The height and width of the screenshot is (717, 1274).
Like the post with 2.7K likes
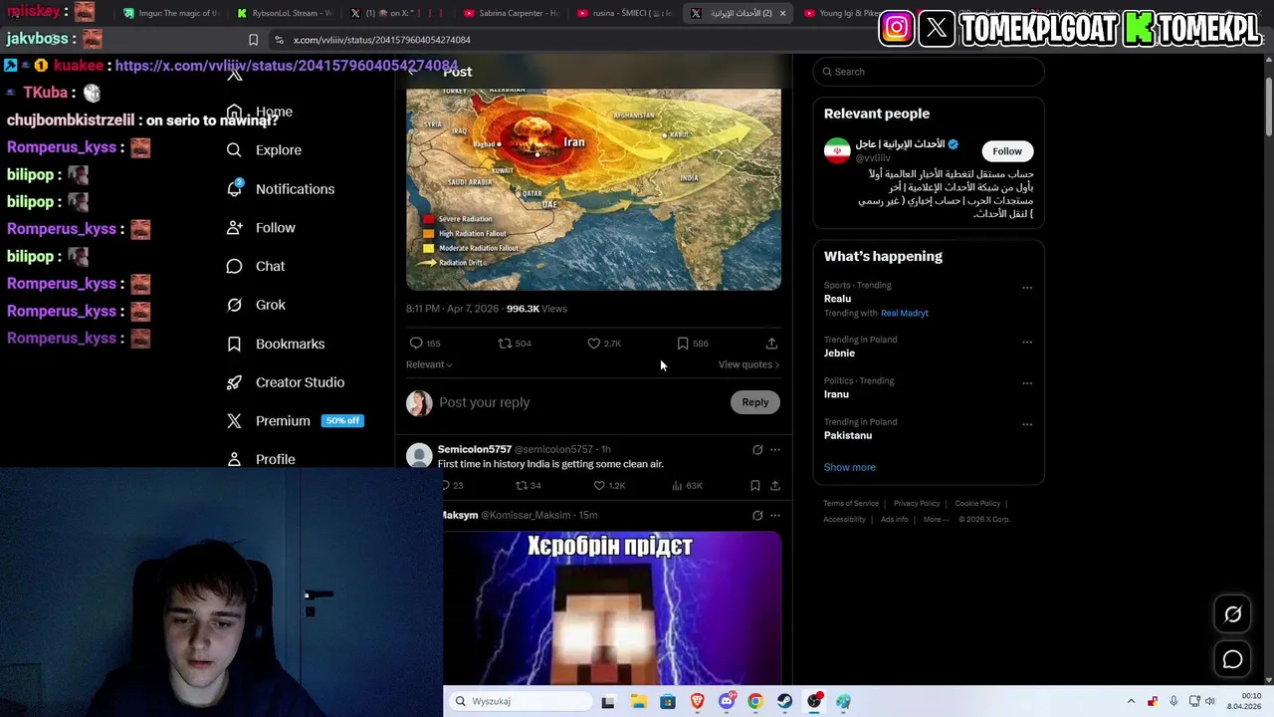[x=594, y=344]
